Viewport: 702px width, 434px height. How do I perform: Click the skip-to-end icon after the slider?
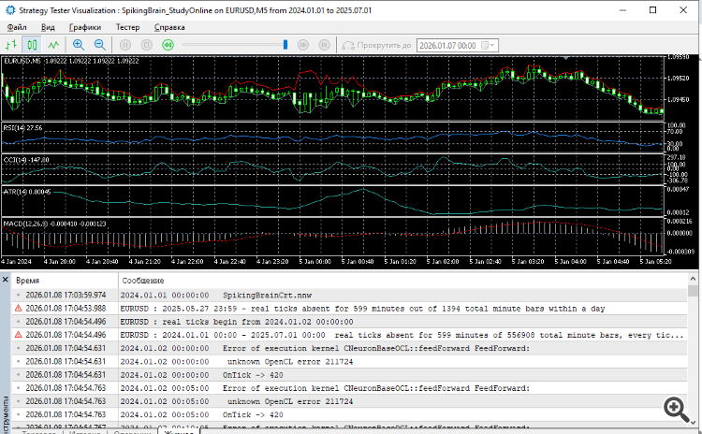[324, 44]
